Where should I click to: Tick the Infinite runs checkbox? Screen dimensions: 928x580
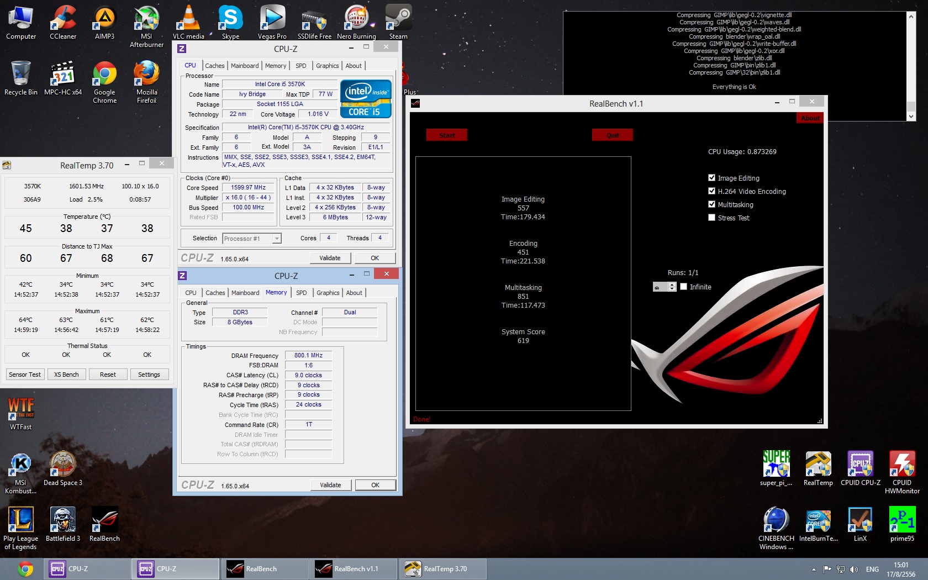click(684, 287)
